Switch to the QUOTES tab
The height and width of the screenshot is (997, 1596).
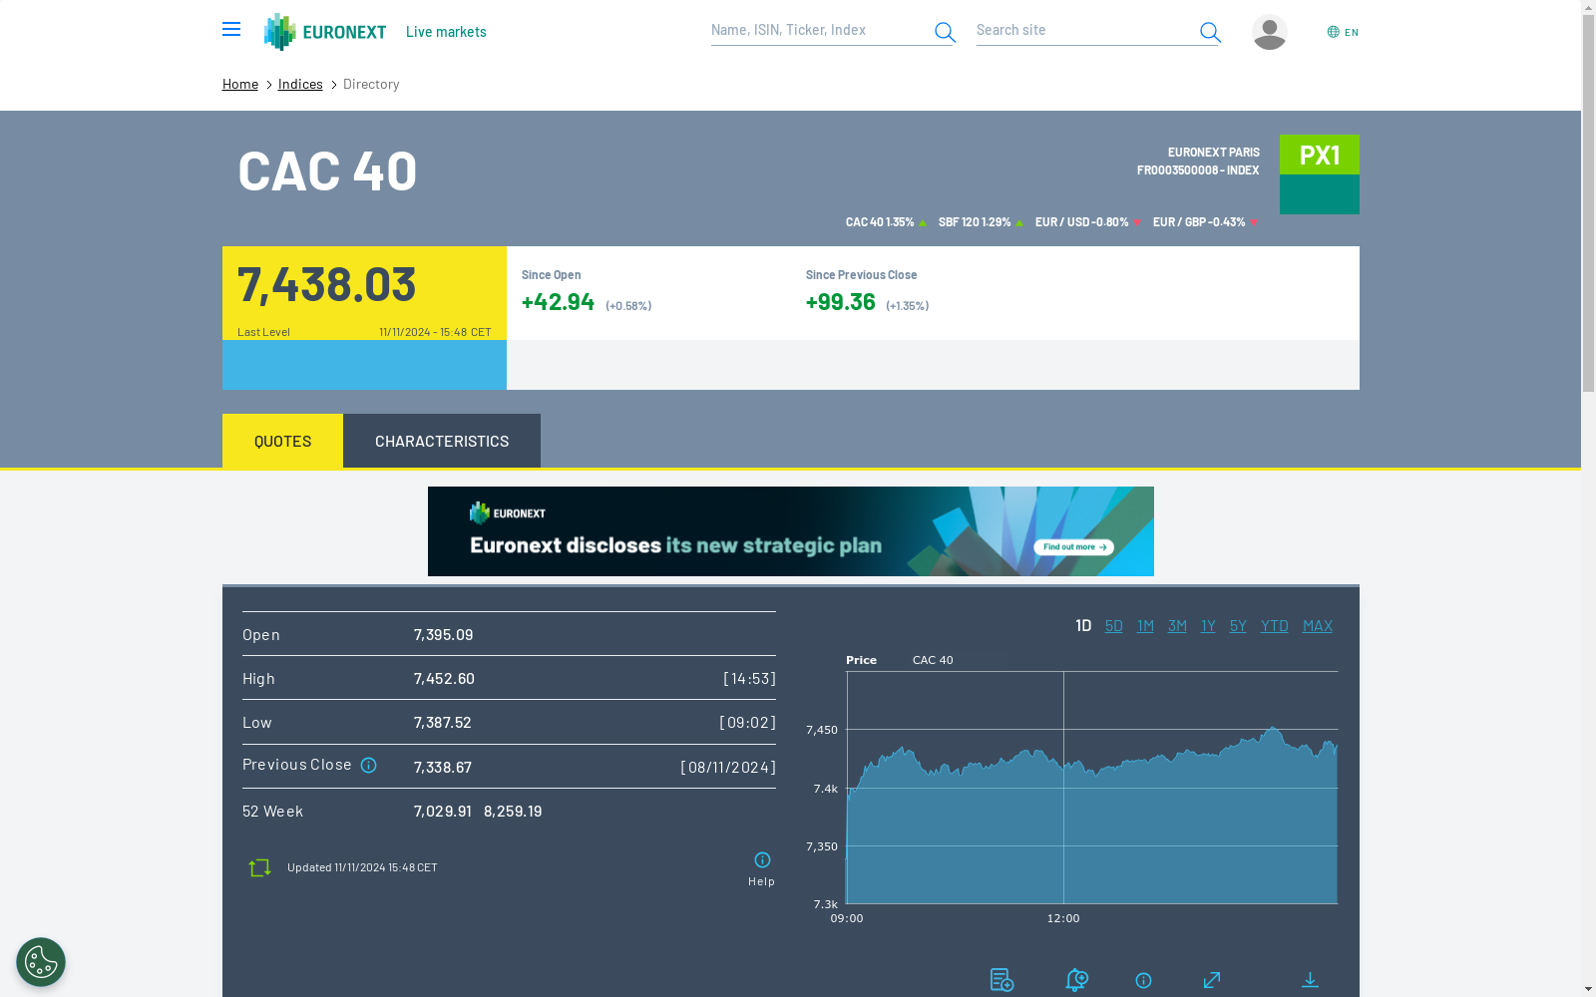(282, 441)
